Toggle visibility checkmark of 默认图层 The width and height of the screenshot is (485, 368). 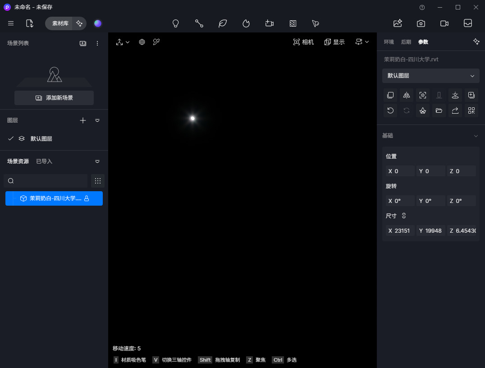tap(11, 138)
